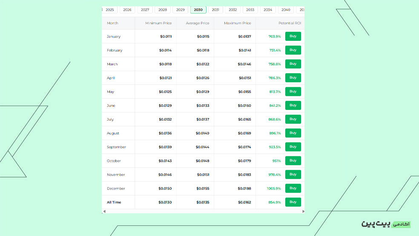Click the scrollbar's left arrow
Viewport: 419px width, 236px height.
pos(104,211)
